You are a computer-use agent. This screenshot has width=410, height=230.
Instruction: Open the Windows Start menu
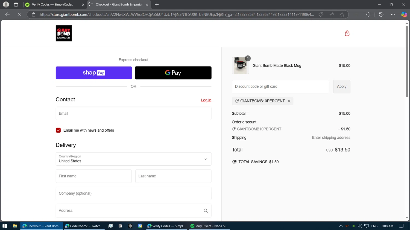coord(5,226)
